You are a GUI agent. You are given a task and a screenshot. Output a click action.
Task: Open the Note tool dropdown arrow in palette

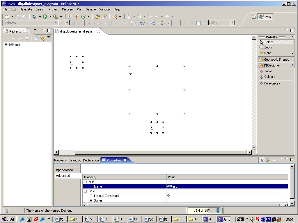click(x=292, y=53)
